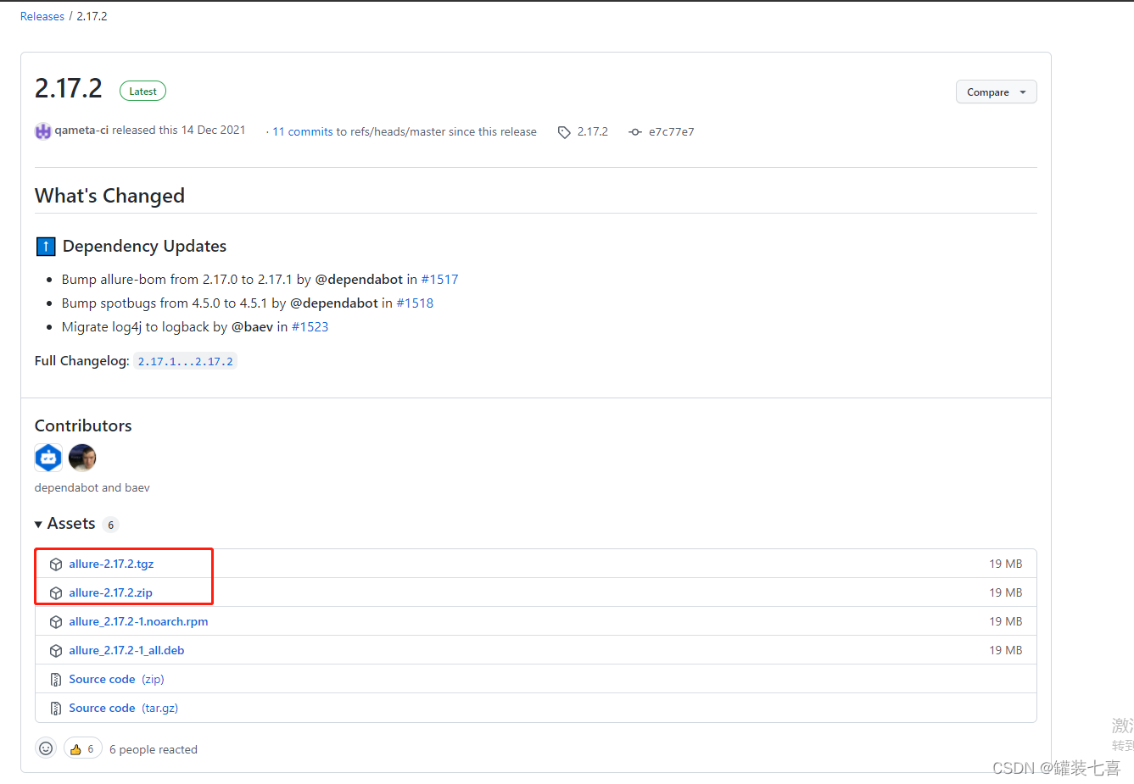1134x784 pixels.
Task: Open pull request #1518
Action: 415,303
